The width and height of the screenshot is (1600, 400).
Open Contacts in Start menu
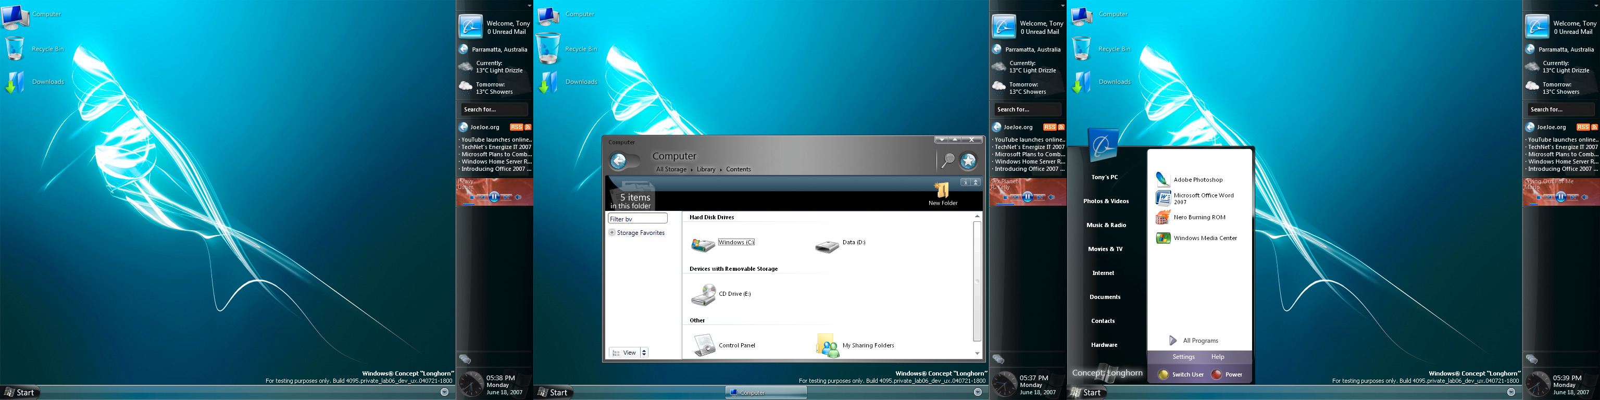point(1103,321)
